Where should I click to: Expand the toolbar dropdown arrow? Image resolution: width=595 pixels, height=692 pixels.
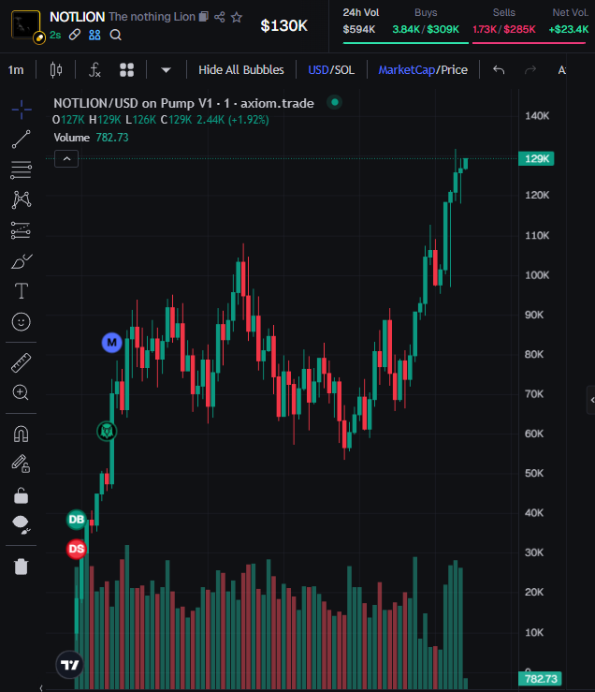pyautogui.click(x=166, y=69)
